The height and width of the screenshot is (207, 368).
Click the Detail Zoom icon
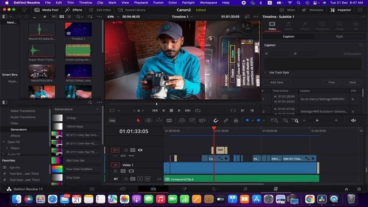pyautogui.click(x=285, y=120)
